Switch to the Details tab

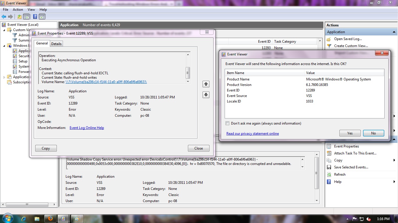56,44
